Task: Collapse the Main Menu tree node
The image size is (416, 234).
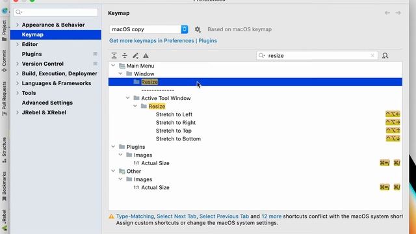Action: [113, 66]
